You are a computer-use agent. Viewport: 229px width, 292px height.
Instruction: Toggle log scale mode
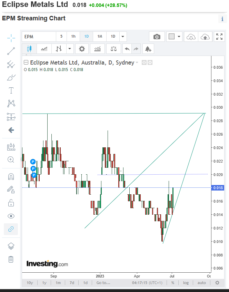pyautogui.click(x=186, y=283)
